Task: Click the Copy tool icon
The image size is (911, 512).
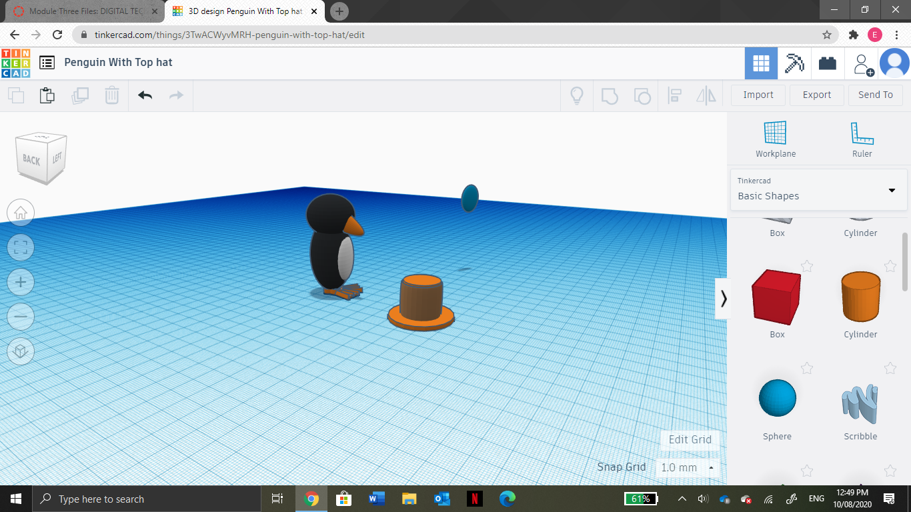Action: click(x=16, y=95)
